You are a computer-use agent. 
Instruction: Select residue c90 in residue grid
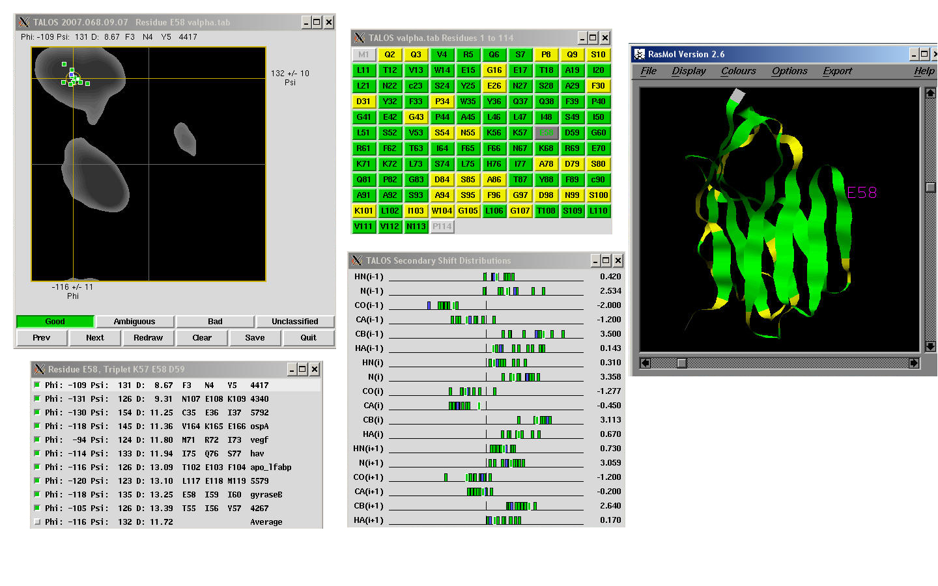click(599, 180)
